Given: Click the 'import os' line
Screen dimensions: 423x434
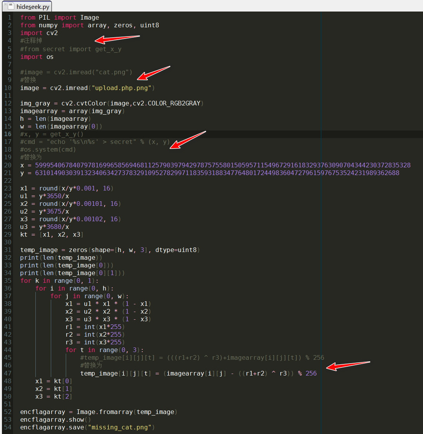Looking at the screenshot, I should [x=37, y=57].
